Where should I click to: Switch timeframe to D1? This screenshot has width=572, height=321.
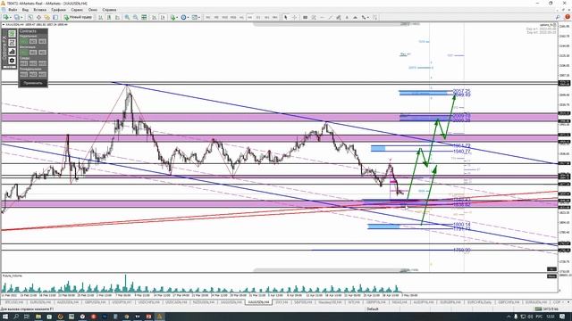[x=258, y=17]
